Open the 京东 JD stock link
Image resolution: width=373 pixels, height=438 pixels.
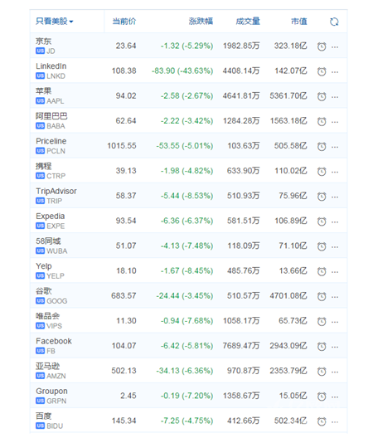tap(46, 46)
